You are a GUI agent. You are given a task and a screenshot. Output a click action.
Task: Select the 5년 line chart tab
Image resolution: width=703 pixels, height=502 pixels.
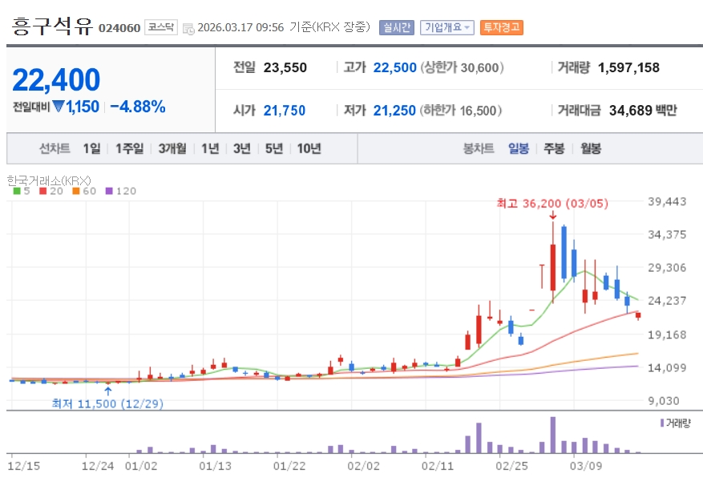(x=274, y=148)
